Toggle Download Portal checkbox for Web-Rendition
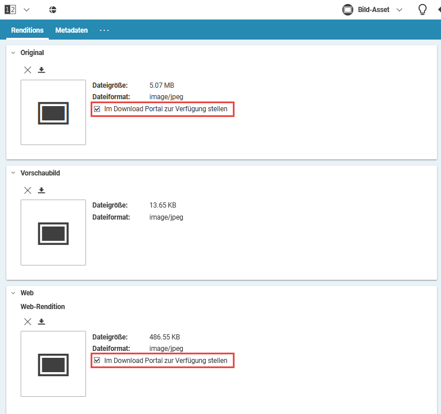 coord(97,361)
